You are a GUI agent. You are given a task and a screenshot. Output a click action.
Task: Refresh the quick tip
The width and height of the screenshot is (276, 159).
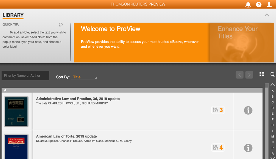tap(61, 25)
